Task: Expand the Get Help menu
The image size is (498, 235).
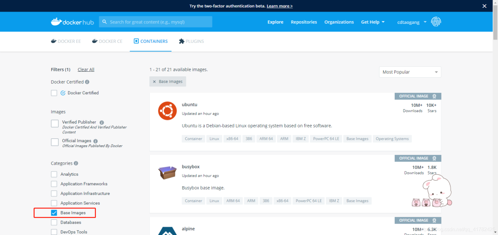Action: click(x=373, y=22)
